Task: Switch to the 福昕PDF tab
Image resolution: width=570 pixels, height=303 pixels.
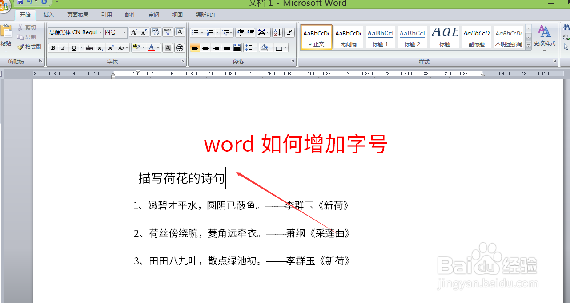Action: point(206,15)
